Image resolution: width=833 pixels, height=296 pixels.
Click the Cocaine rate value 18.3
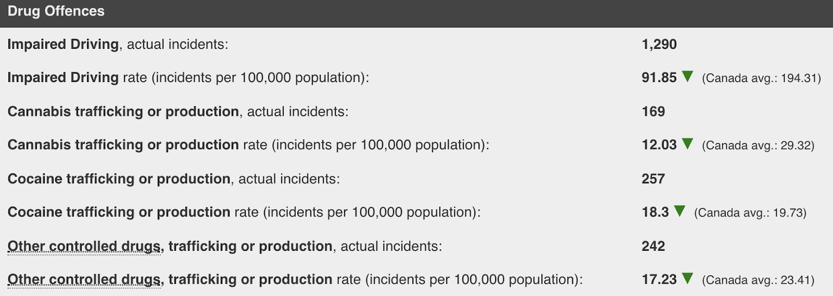pyautogui.click(x=655, y=212)
